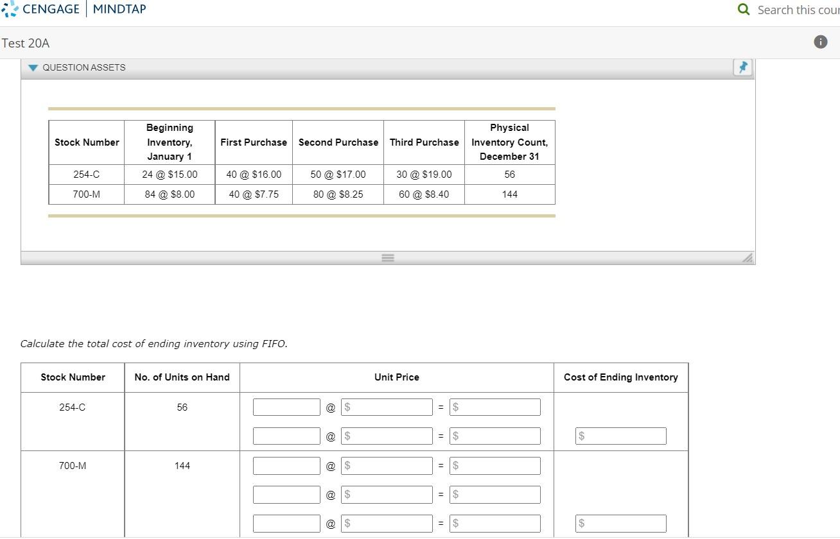Click the Cengage logo icon
Viewport: 840px width, 539px height.
point(10,9)
